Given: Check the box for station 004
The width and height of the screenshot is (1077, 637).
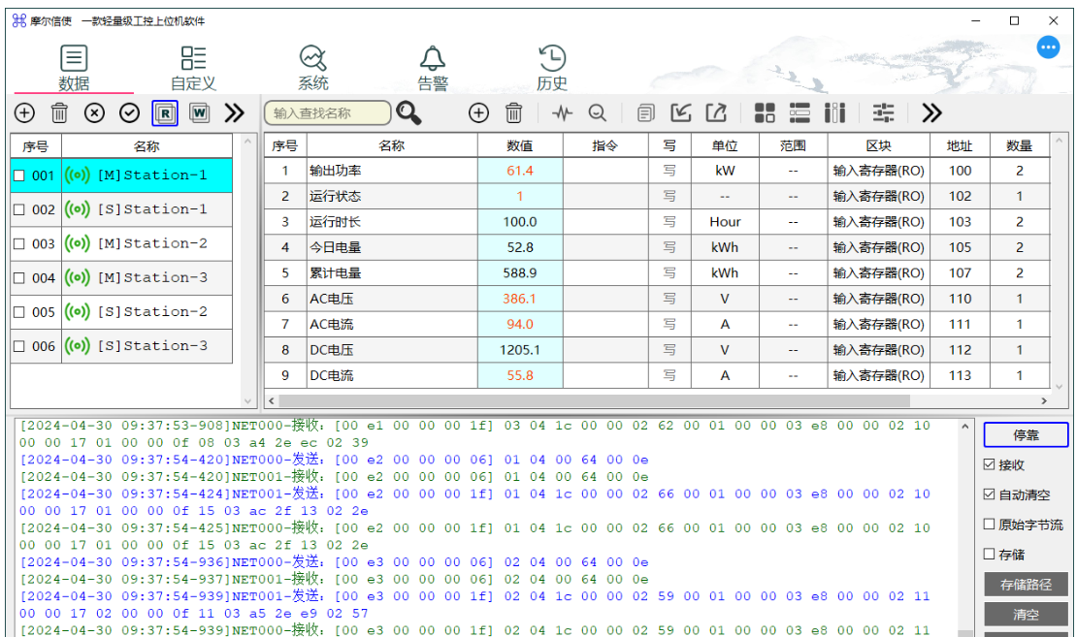Looking at the screenshot, I should 19,278.
